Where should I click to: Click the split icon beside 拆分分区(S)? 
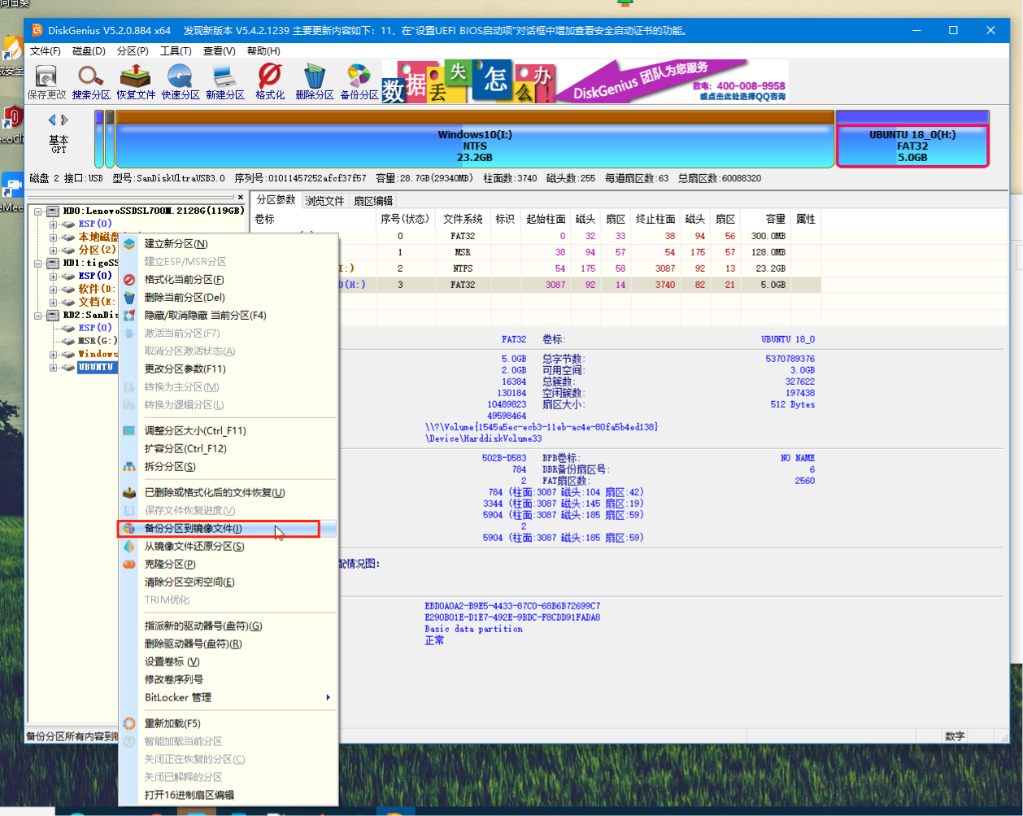[128, 466]
